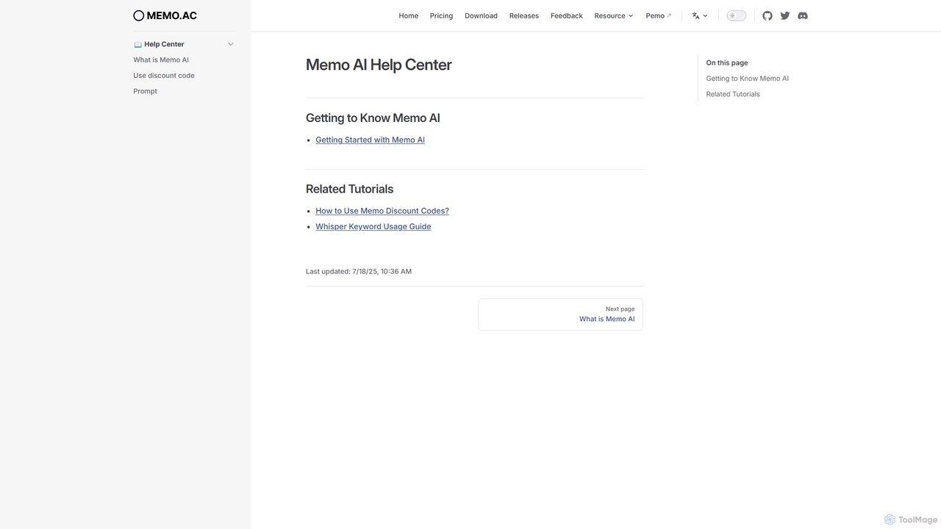Open the Releases page

coord(524,15)
